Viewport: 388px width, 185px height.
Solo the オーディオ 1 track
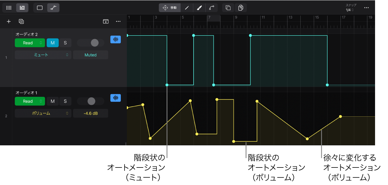coord(65,101)
